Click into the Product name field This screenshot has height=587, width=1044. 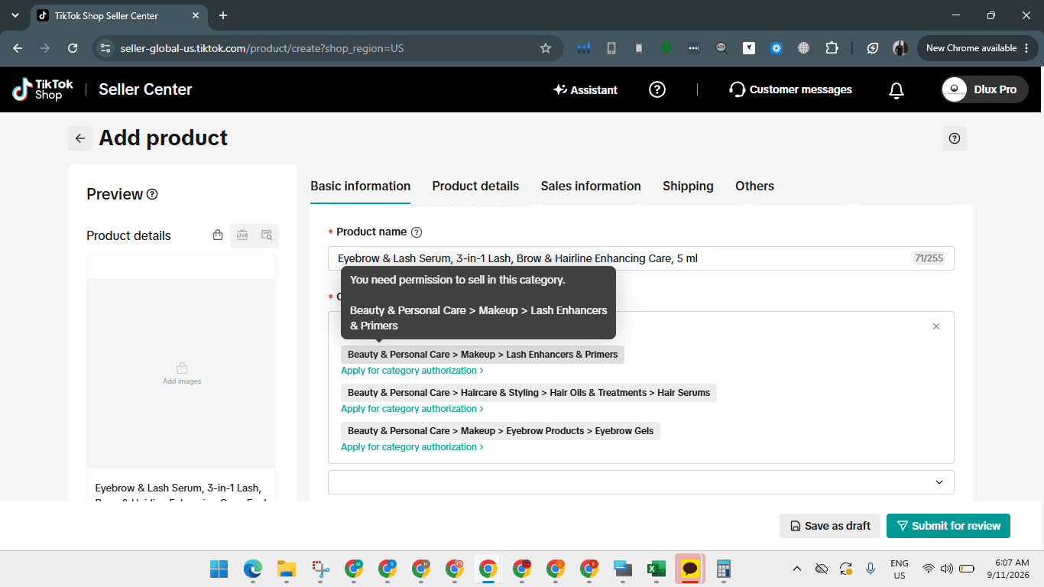tap(641, 258)
